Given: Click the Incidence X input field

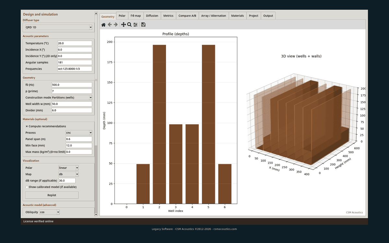Looking at the screenshot, I should pos(75,50).
